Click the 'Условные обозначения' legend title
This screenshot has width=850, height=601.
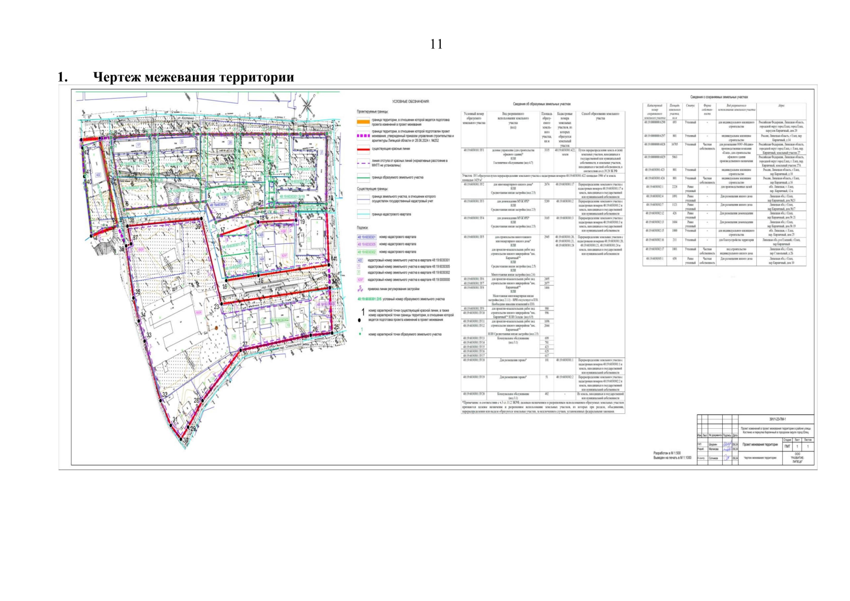click(410, 102)
